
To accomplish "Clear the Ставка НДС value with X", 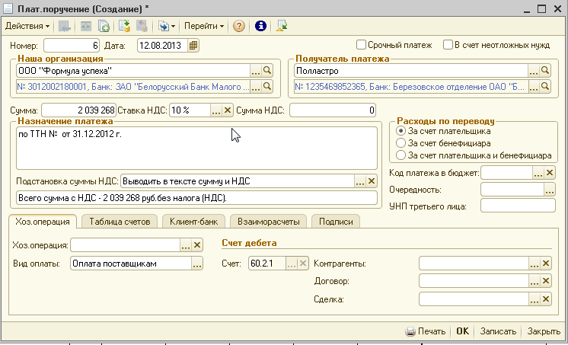I will click(228, 111).
